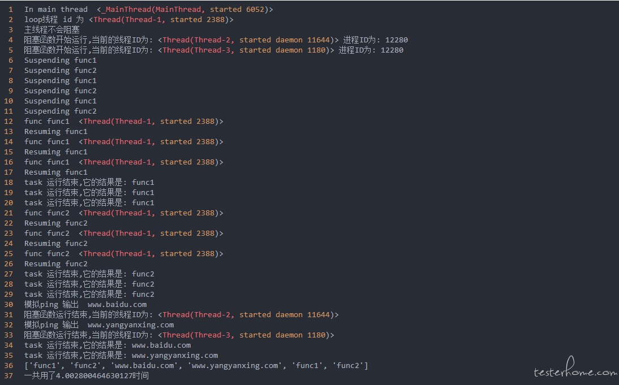Viewport: 619px width, 385px height.
Task: Click line number 37 in gutter
Action: pyautogui.click(x=8, y=376)
